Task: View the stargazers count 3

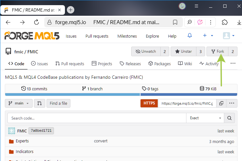Action: [x=201, y=51]
